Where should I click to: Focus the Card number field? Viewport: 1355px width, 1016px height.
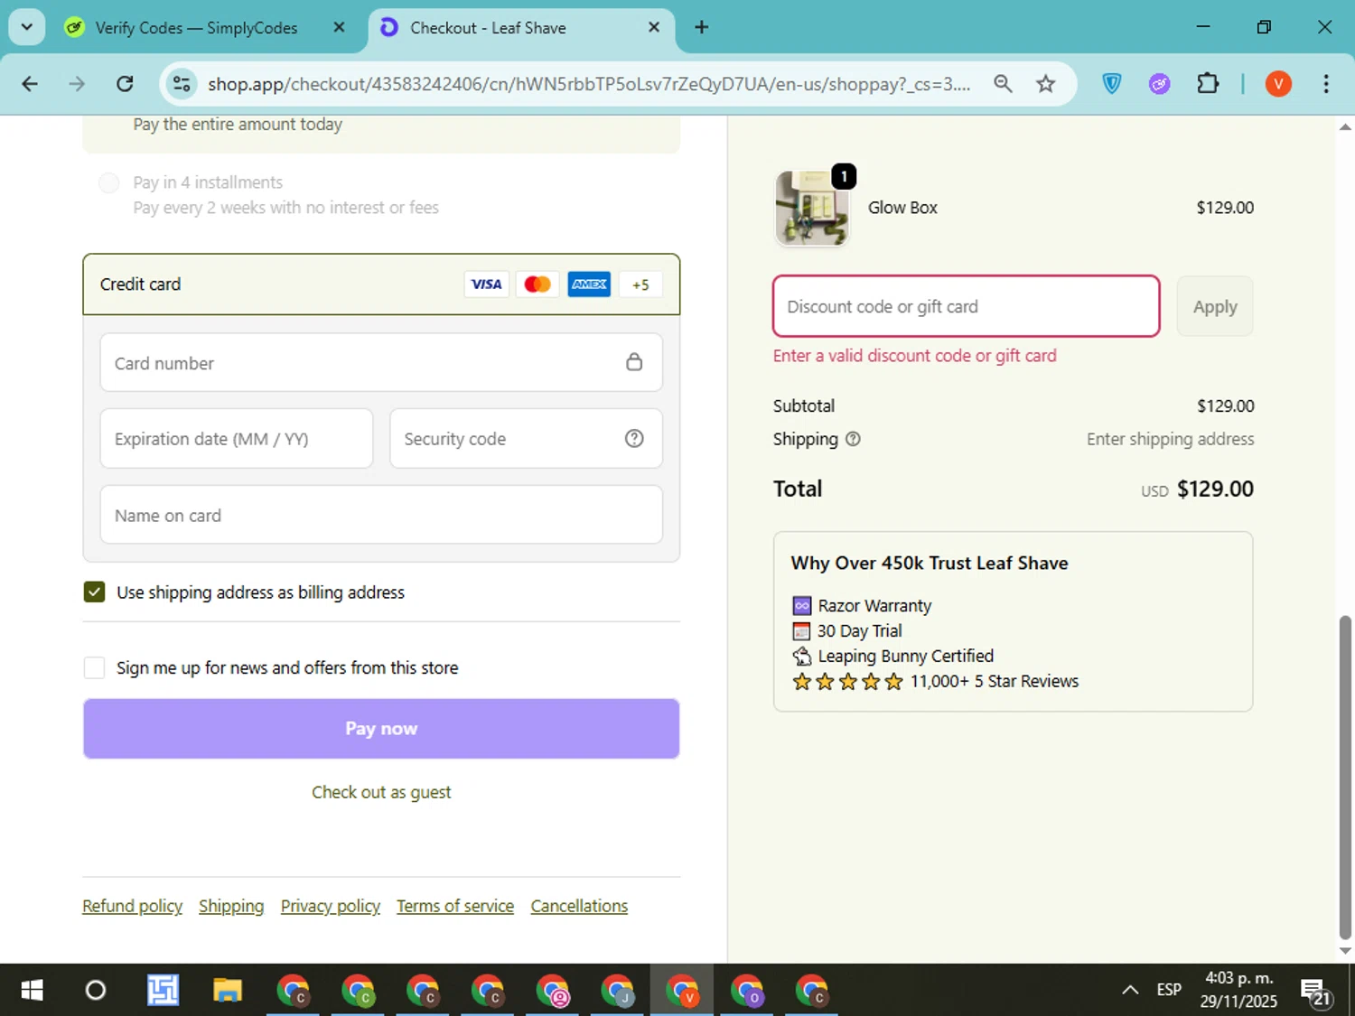[381, 362]
